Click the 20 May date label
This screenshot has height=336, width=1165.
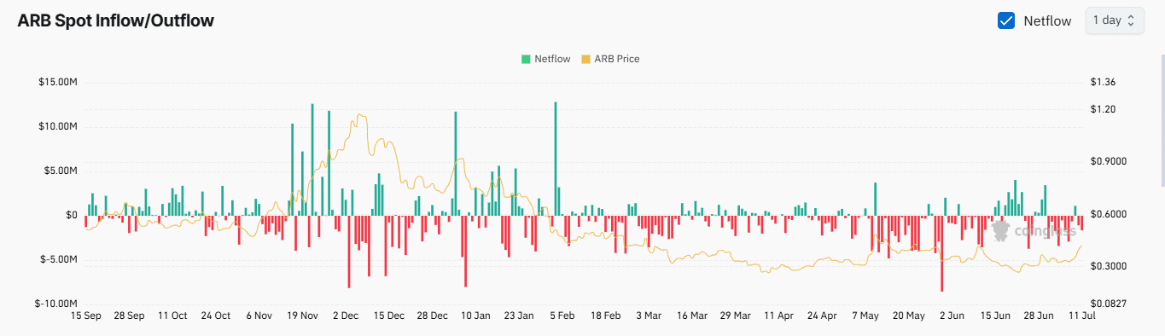[909, 316]
